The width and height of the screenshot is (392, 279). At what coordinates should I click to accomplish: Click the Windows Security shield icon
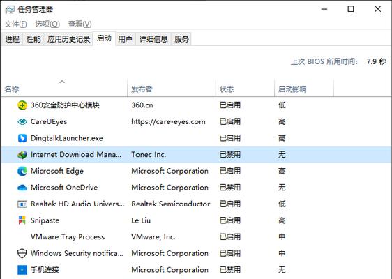[x=22, y=253]
